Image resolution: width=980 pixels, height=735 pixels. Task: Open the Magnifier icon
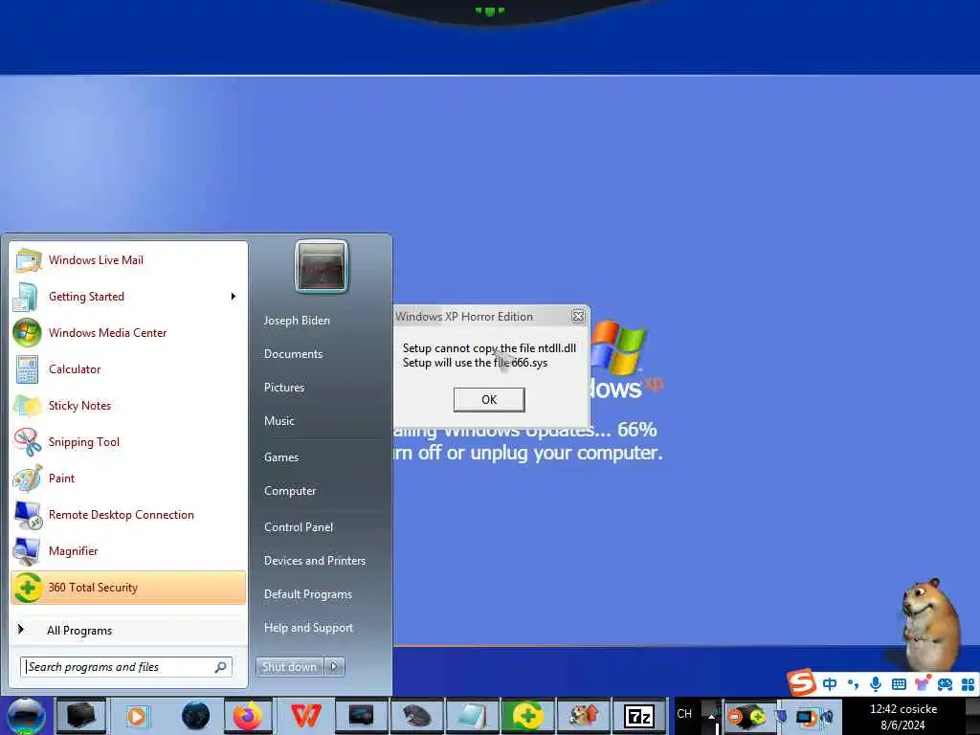(27, 550)
